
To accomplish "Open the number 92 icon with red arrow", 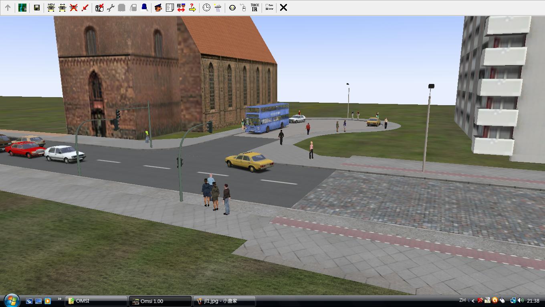I will click(x=99, y=8).
